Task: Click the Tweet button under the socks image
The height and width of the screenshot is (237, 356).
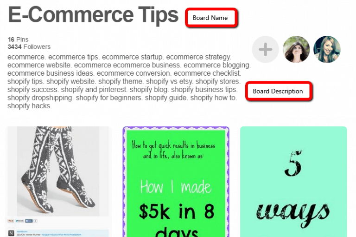Action: coord(19,221)
